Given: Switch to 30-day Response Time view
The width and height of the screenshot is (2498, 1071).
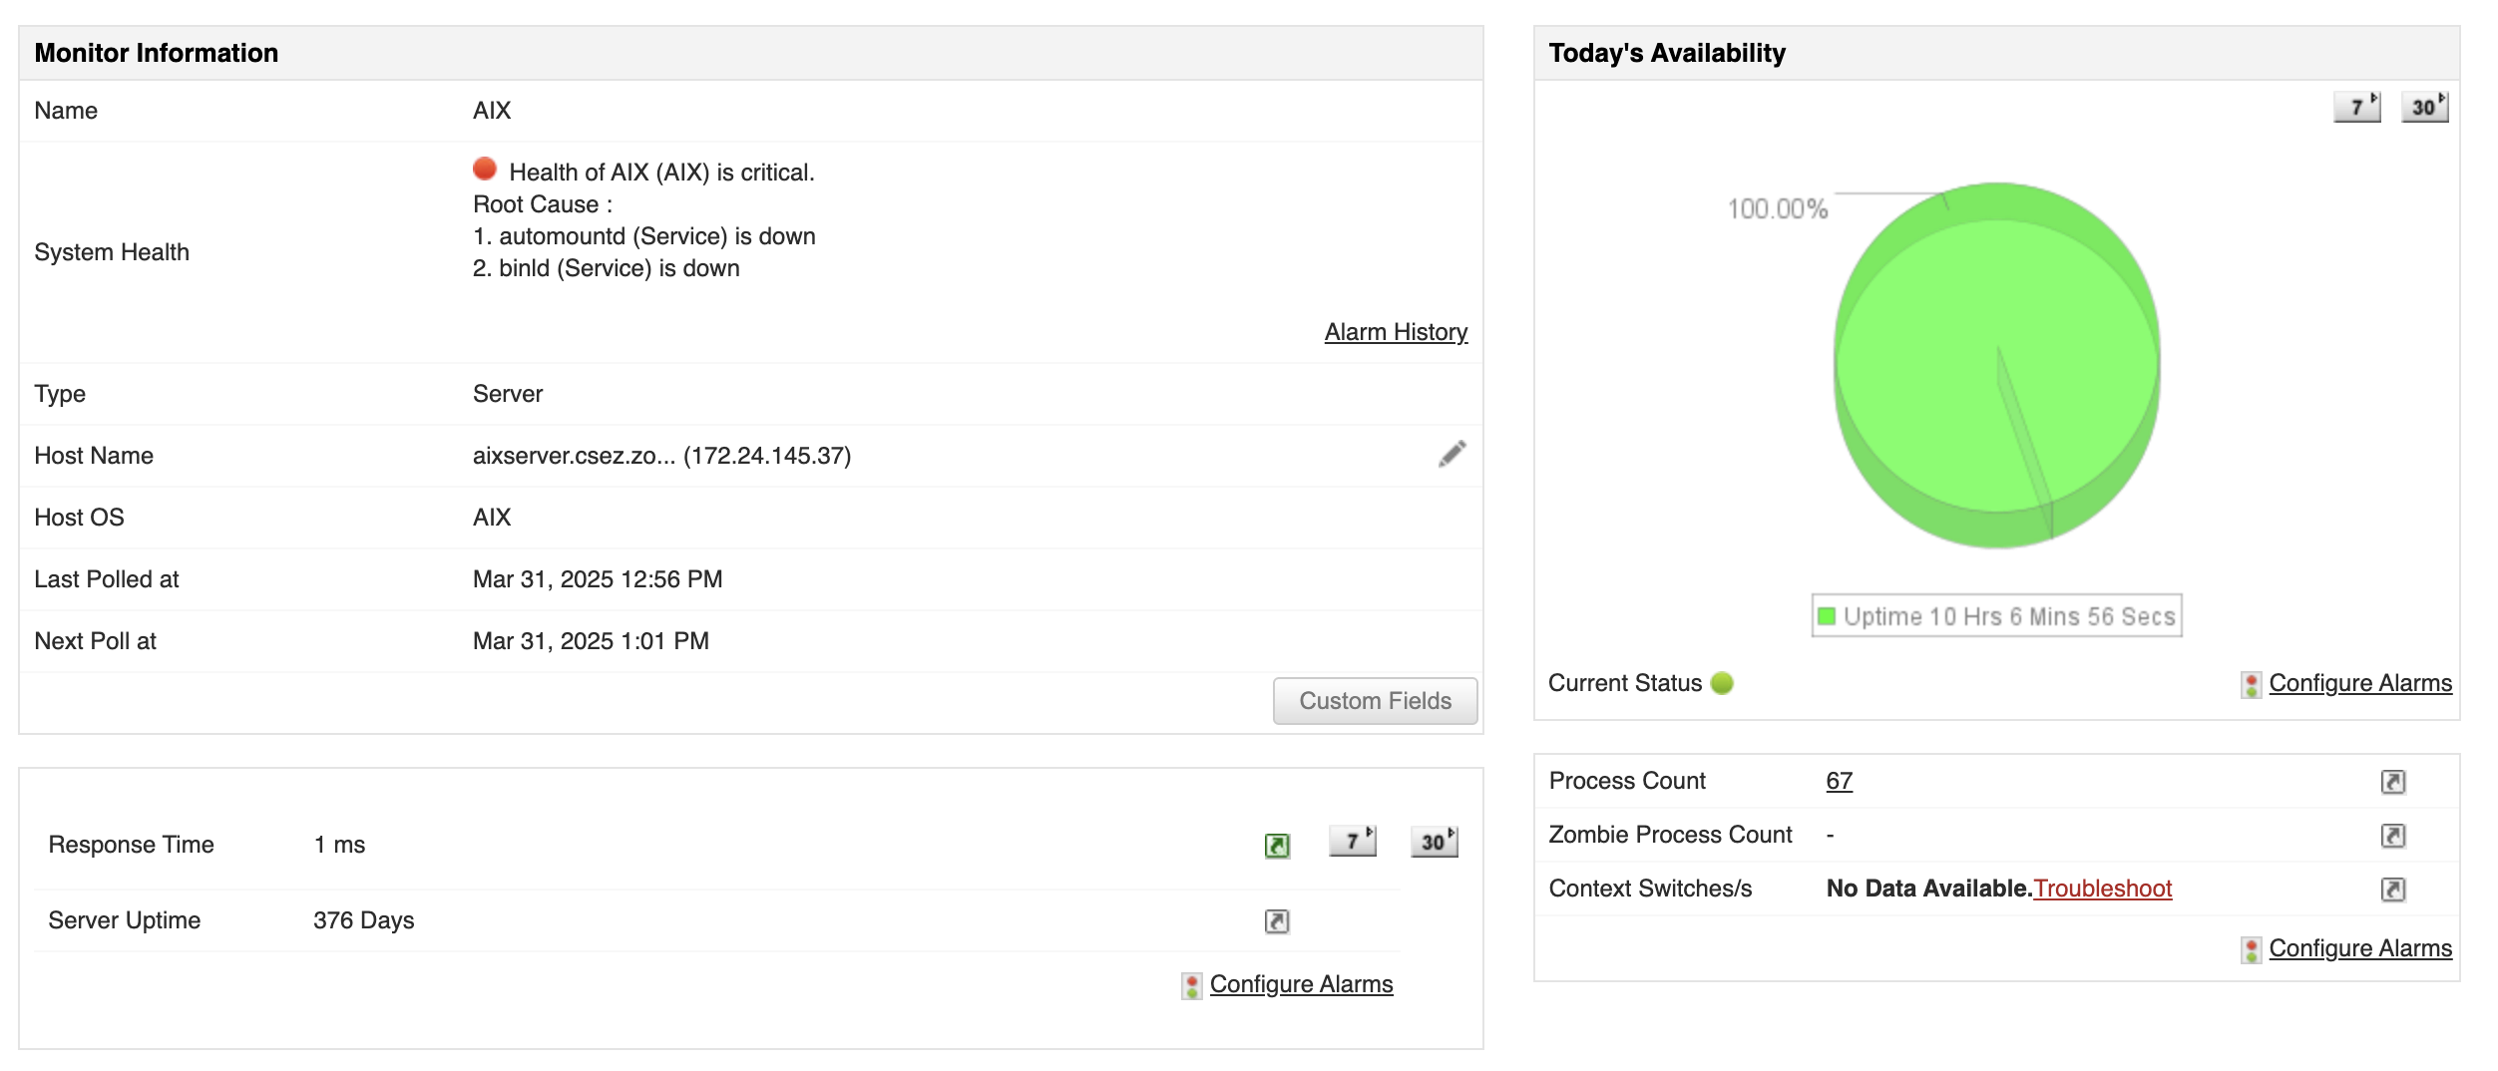Looking at the screenshot, I should [x=1432, y=842].
